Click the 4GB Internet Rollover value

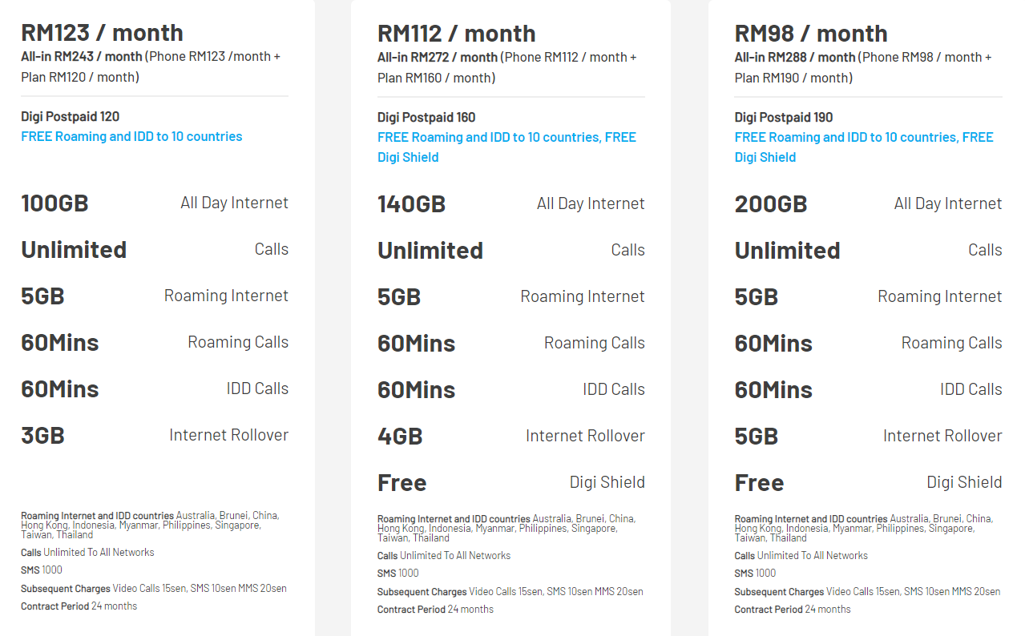click(x=400, y=437)
